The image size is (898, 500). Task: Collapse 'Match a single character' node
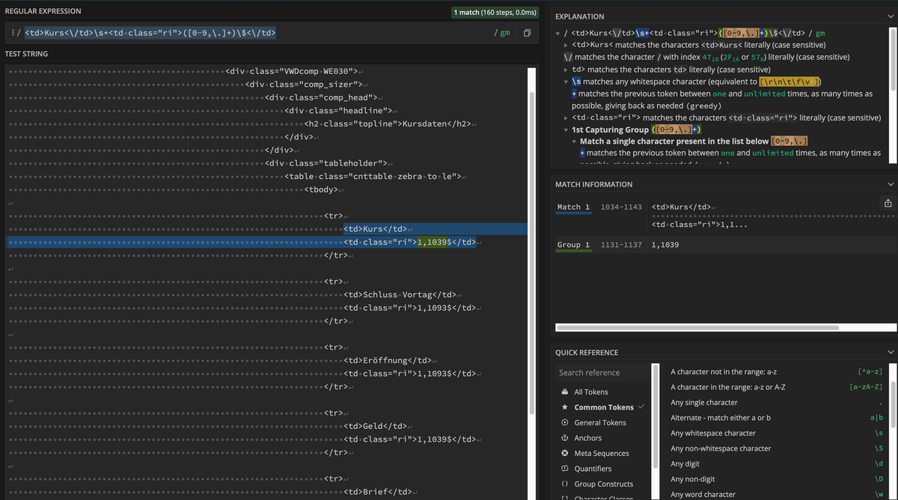[x=574, y=141]
